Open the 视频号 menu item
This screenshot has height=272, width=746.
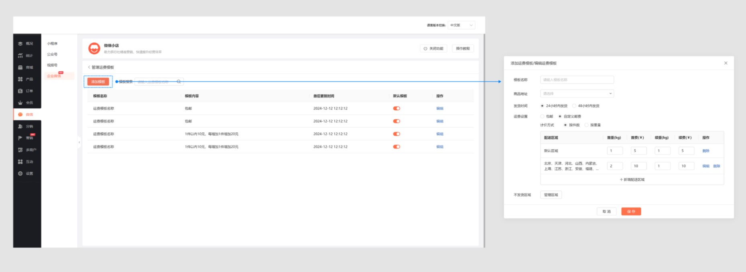52,65
